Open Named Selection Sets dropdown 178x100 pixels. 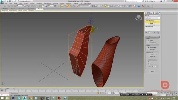coord(85,6)
